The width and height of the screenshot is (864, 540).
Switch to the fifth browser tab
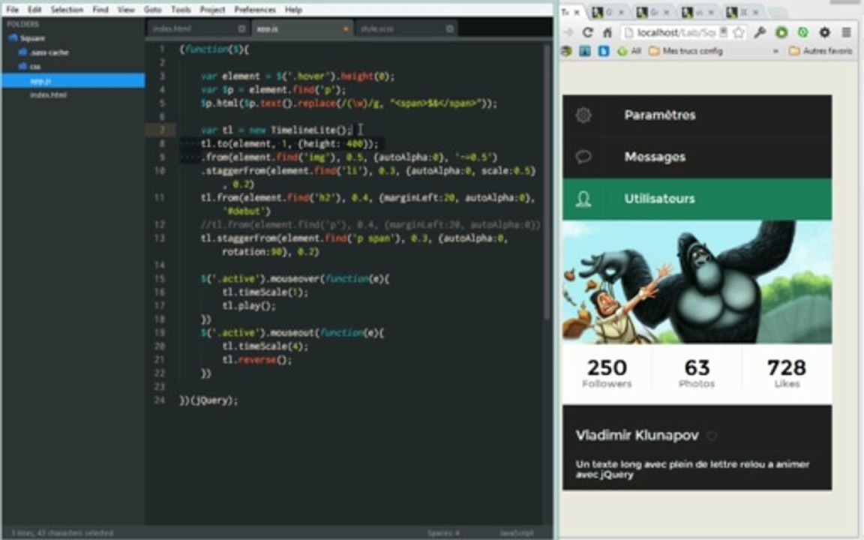coord(742,12)
